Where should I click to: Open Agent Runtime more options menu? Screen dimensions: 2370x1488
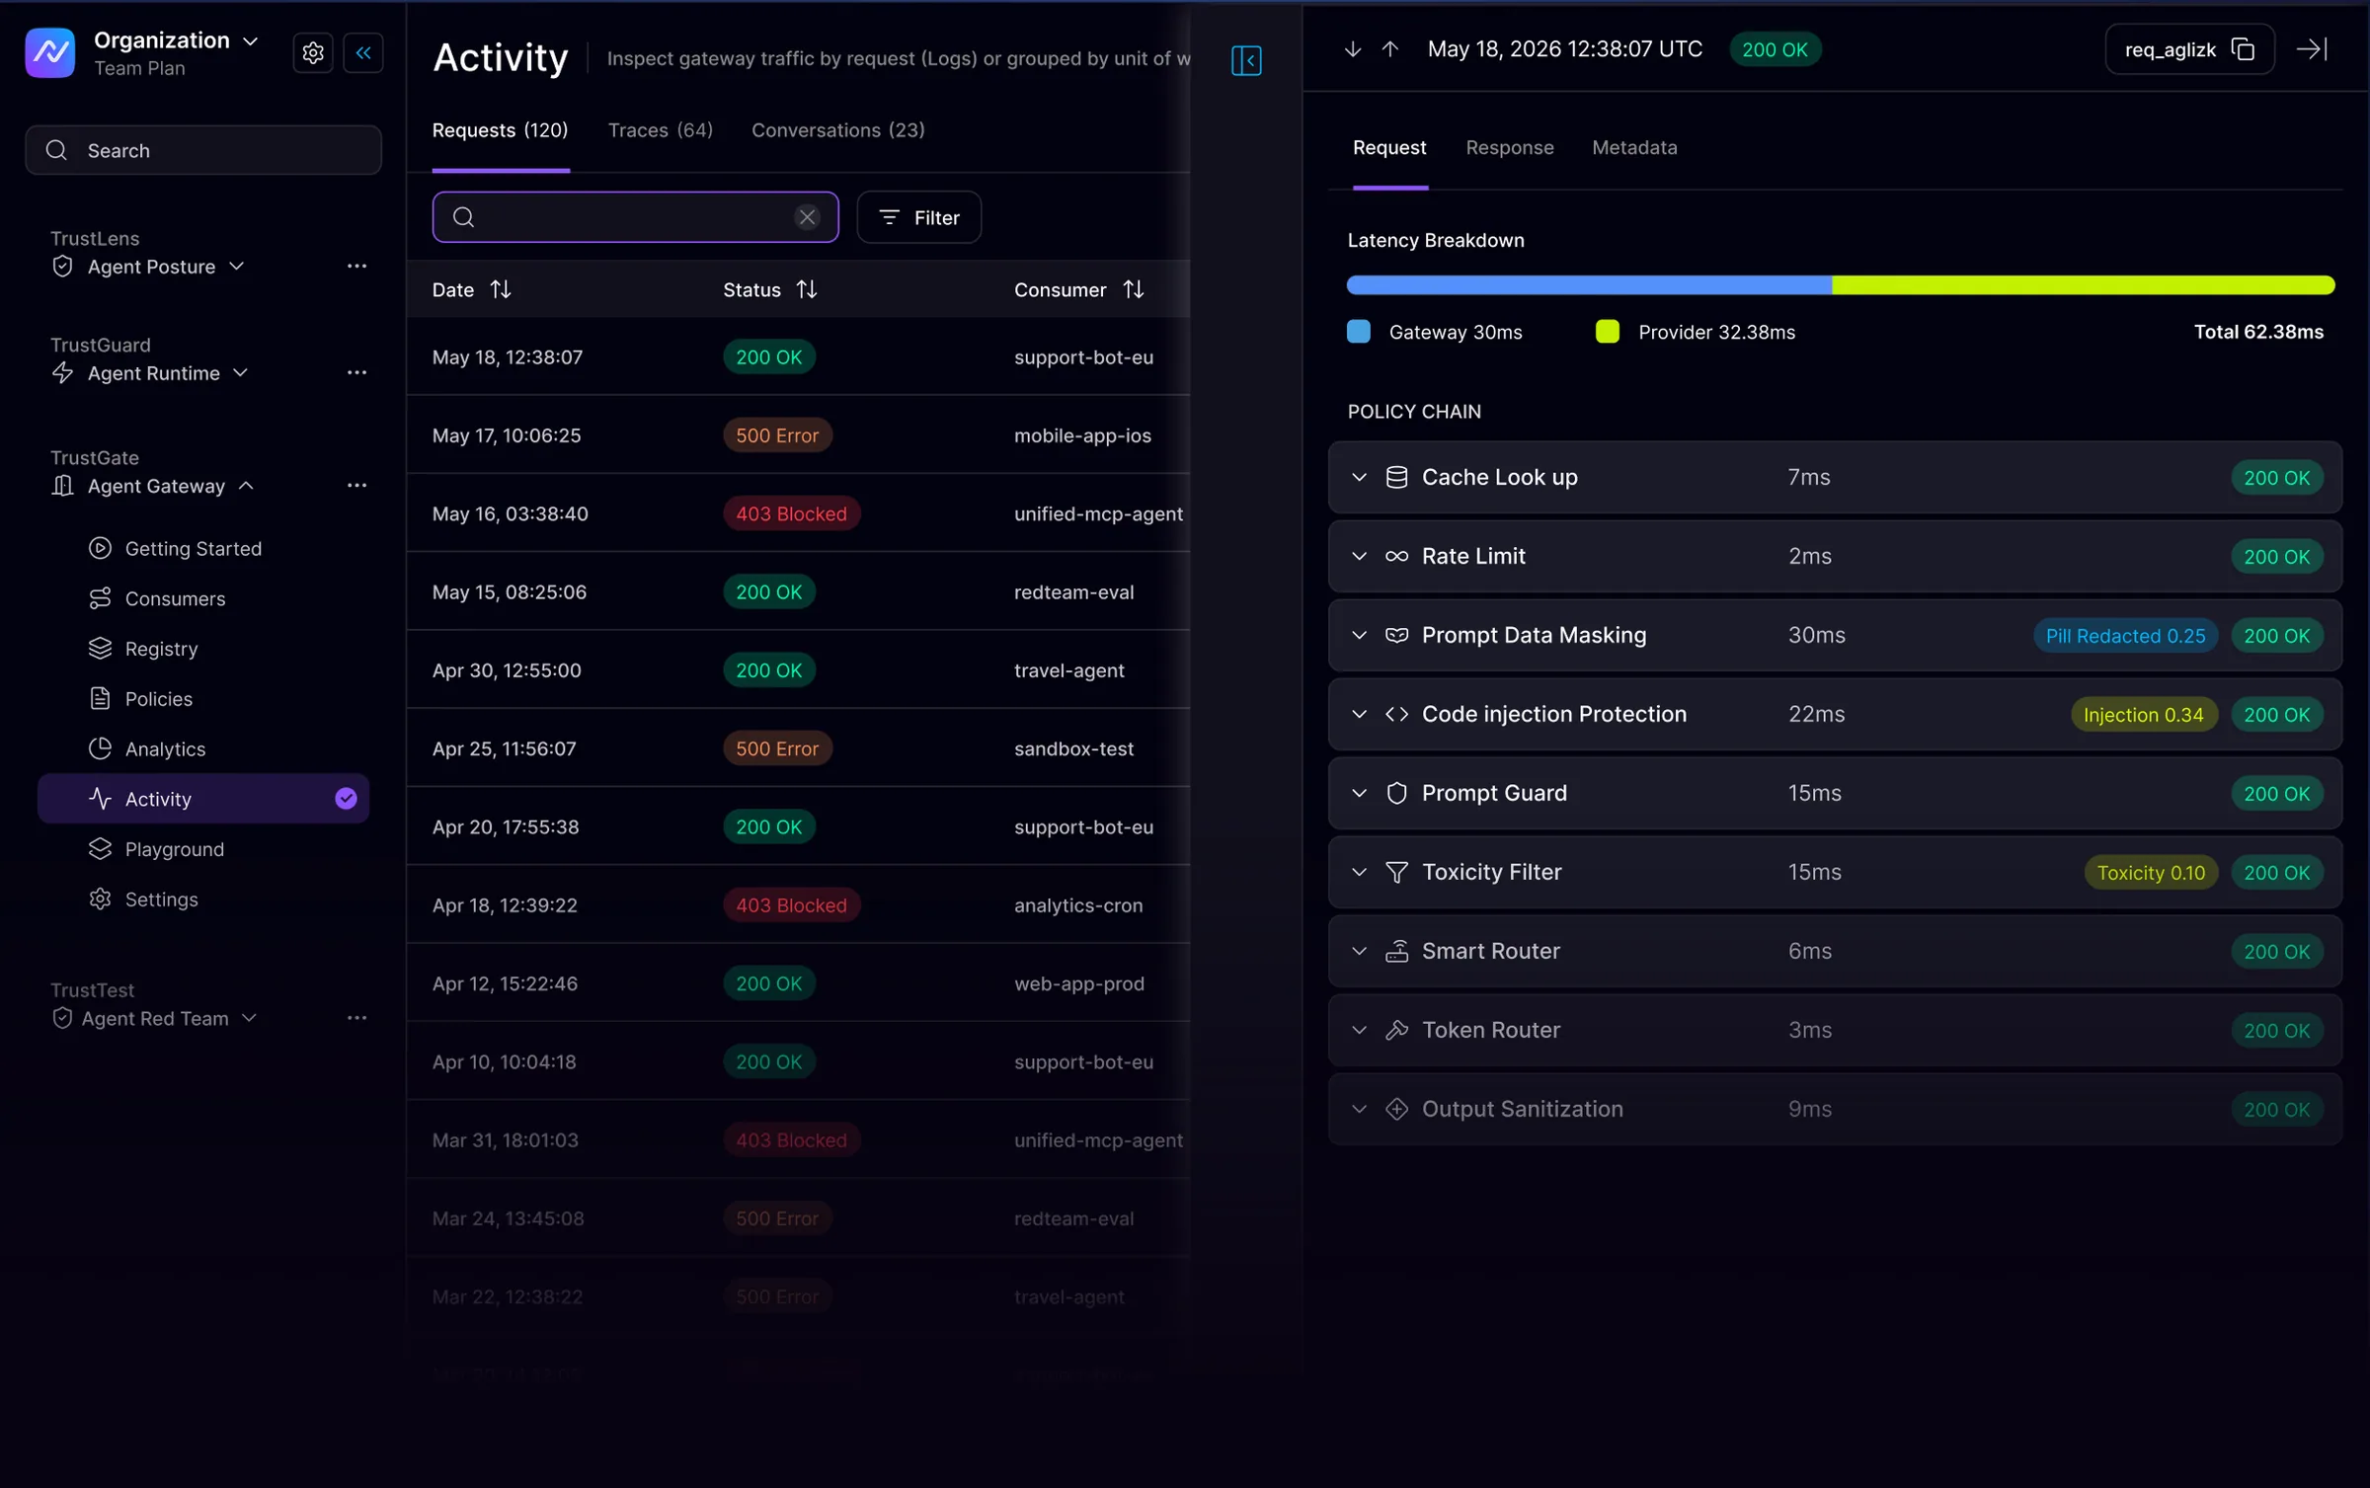point(356,373)
